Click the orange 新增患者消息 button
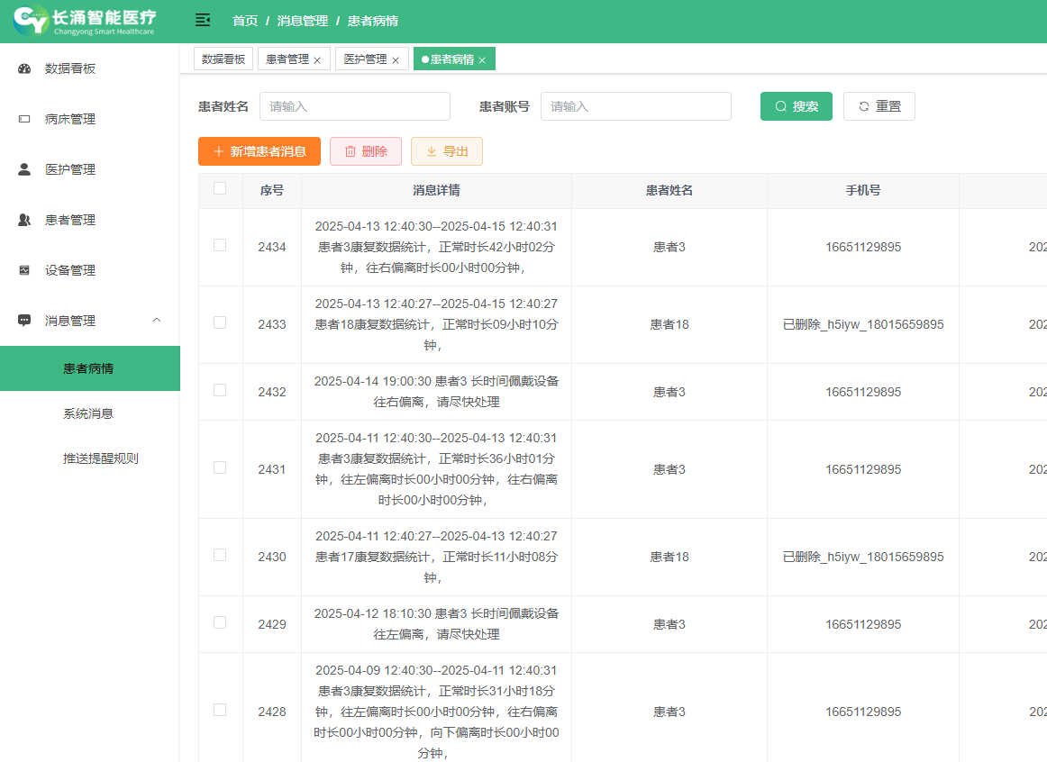 point(259,151)
